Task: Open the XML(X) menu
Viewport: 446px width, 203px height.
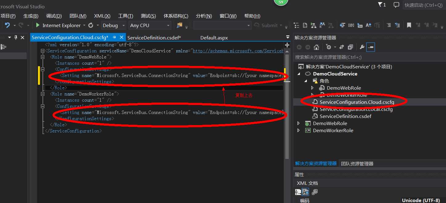Action: point(102,16)
